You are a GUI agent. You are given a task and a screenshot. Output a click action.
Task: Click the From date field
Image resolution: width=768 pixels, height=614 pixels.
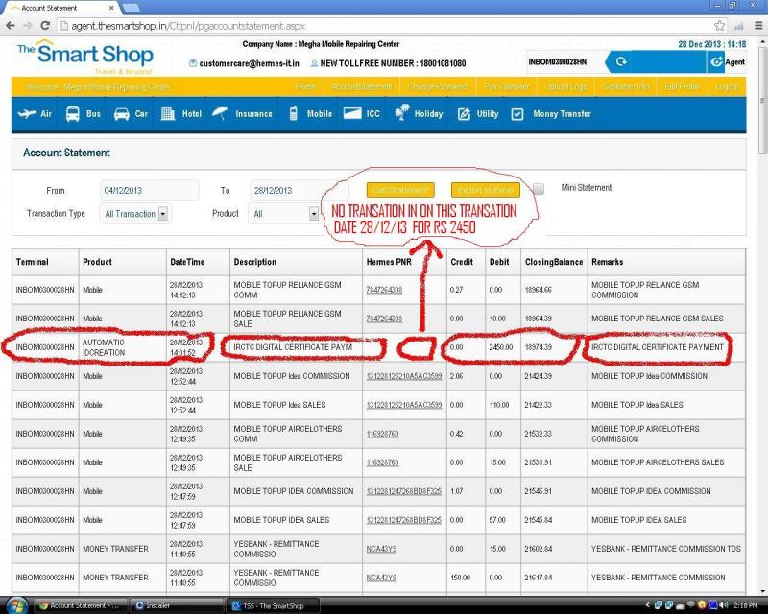[x=149, y=191]
